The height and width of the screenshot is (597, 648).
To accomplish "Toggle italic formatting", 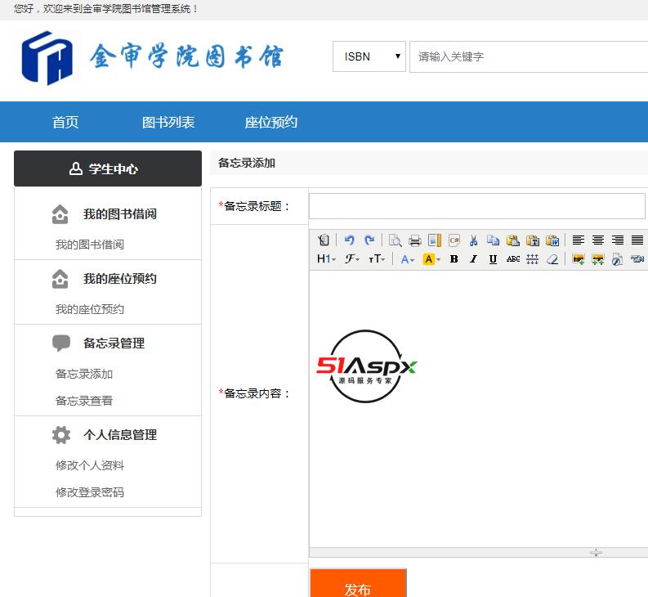I will pos(474,259).
